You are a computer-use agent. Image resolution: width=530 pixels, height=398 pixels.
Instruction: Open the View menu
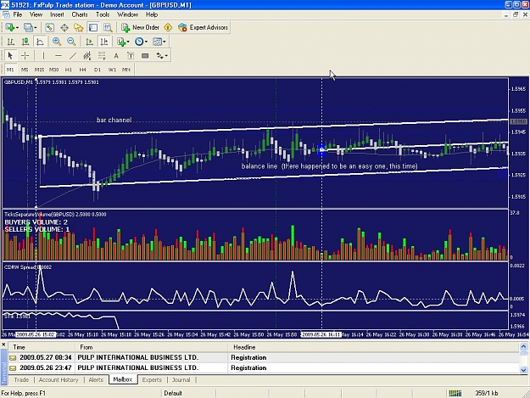point(36,14)
